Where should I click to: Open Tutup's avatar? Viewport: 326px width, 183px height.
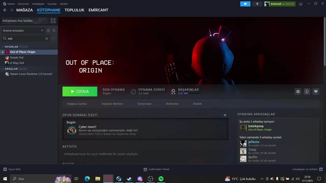243,151
